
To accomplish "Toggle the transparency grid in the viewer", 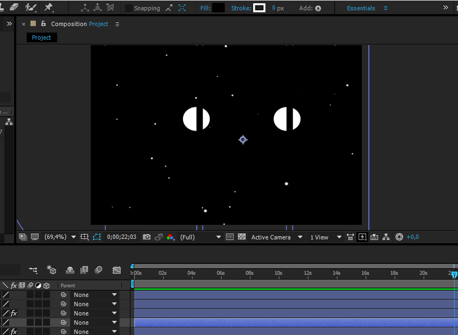I will point(241,237).
